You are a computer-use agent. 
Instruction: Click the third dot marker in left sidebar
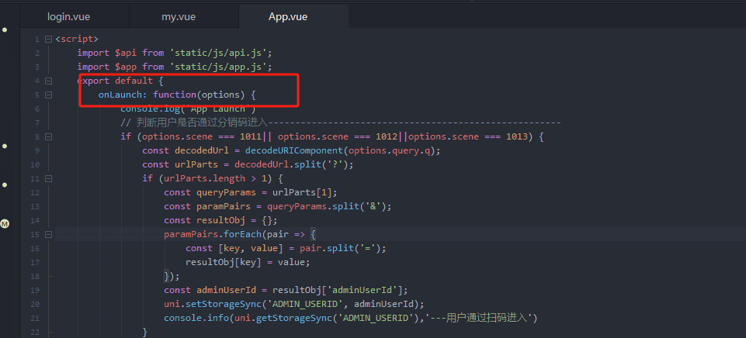5,185
